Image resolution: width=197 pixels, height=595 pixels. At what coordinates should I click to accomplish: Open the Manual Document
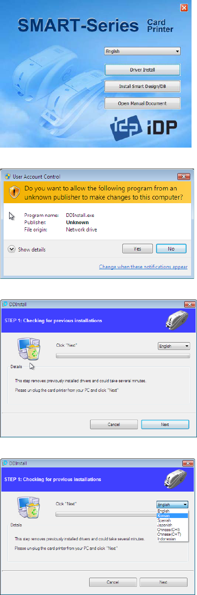tap(142, 103)
